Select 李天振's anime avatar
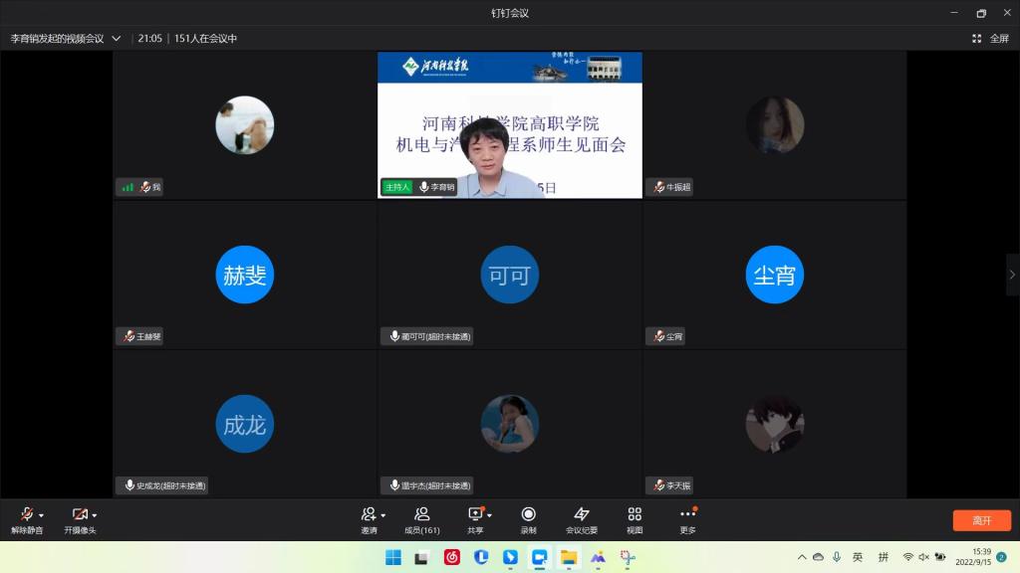 point(775,424)
